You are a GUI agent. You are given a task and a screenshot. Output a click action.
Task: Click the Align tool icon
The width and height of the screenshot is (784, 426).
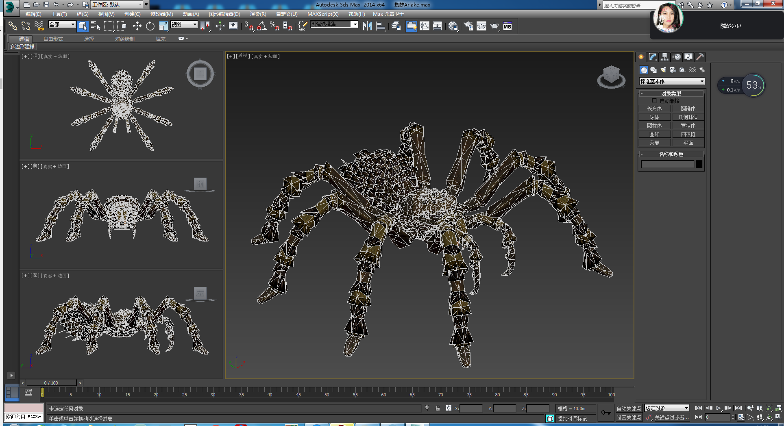pyautogui.click(x=381, y=26)
